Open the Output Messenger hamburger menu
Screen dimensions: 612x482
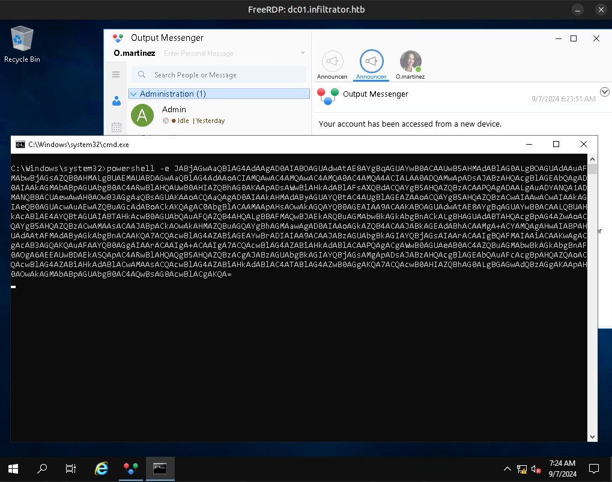tap(116, 74)
